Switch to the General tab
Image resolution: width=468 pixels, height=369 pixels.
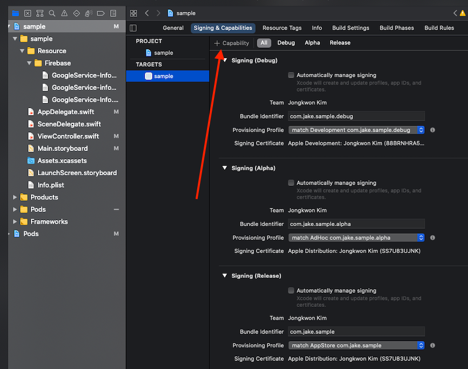(173, 28)
